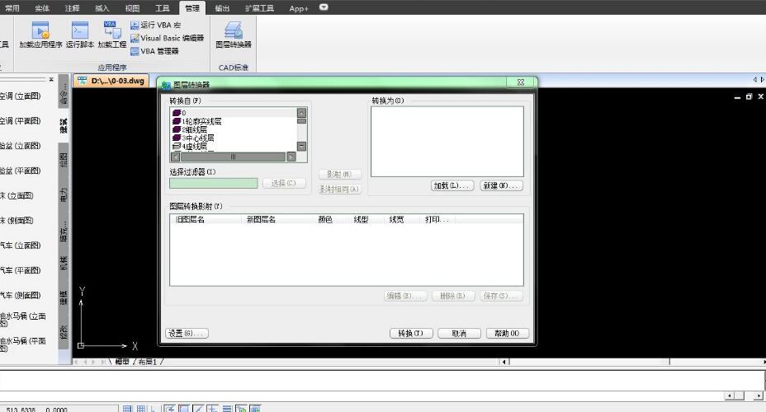This screenshot has height=412, width=766.
Task: Click the 转换自 list horizontal scroll-right arrow
Action: (x=291, y=157)
